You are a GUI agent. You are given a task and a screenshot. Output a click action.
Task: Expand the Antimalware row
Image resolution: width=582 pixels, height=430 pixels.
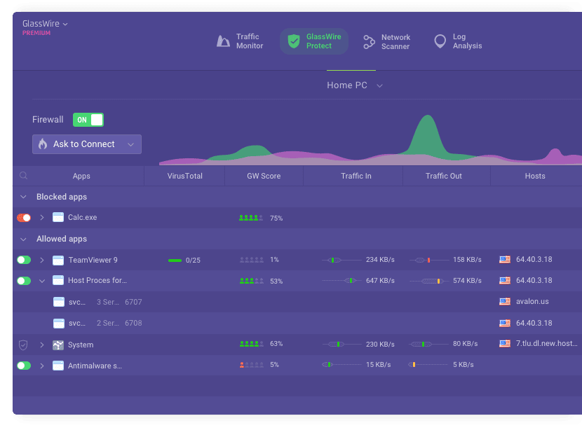pos(42,366)
